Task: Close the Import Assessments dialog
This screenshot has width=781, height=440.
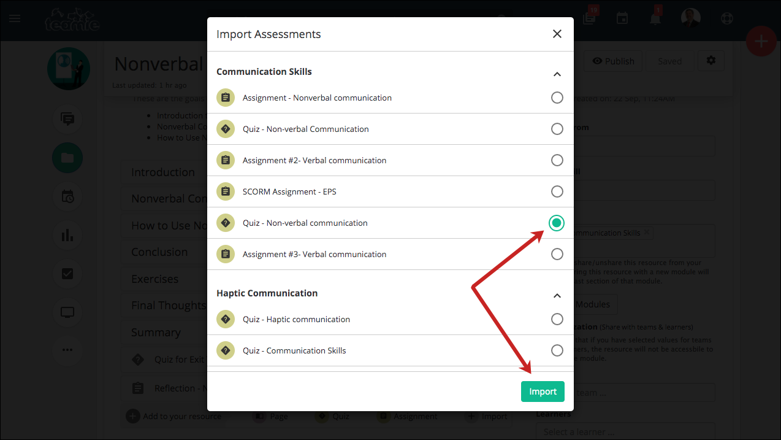Action: click(557, 34)
